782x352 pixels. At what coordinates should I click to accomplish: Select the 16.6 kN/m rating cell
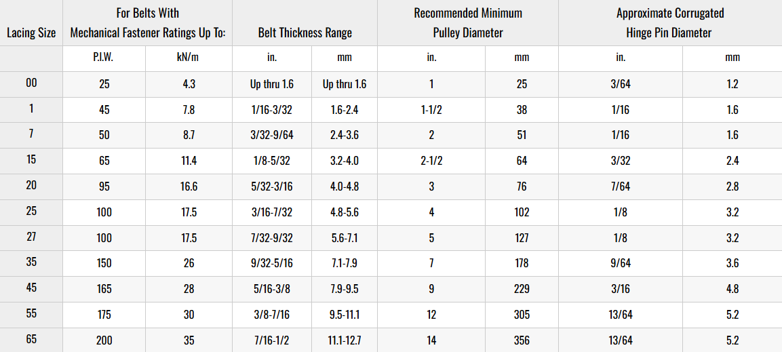pyautogui.click(x=188, y=187)
